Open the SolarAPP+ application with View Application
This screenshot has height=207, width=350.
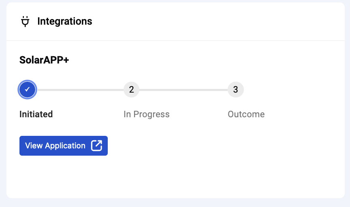[x=64, y=146]
